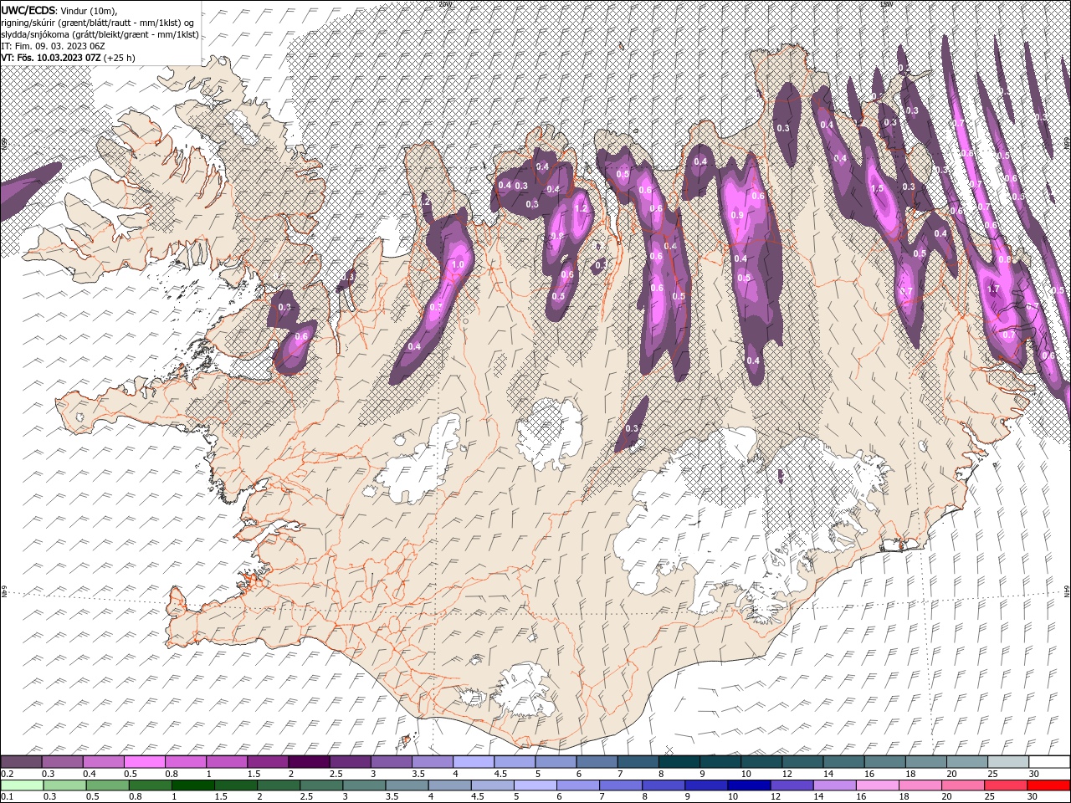Click top legend swatch between 12 and 14
The height and width of the screenshot is (803, 1071).
coord(802,761)
